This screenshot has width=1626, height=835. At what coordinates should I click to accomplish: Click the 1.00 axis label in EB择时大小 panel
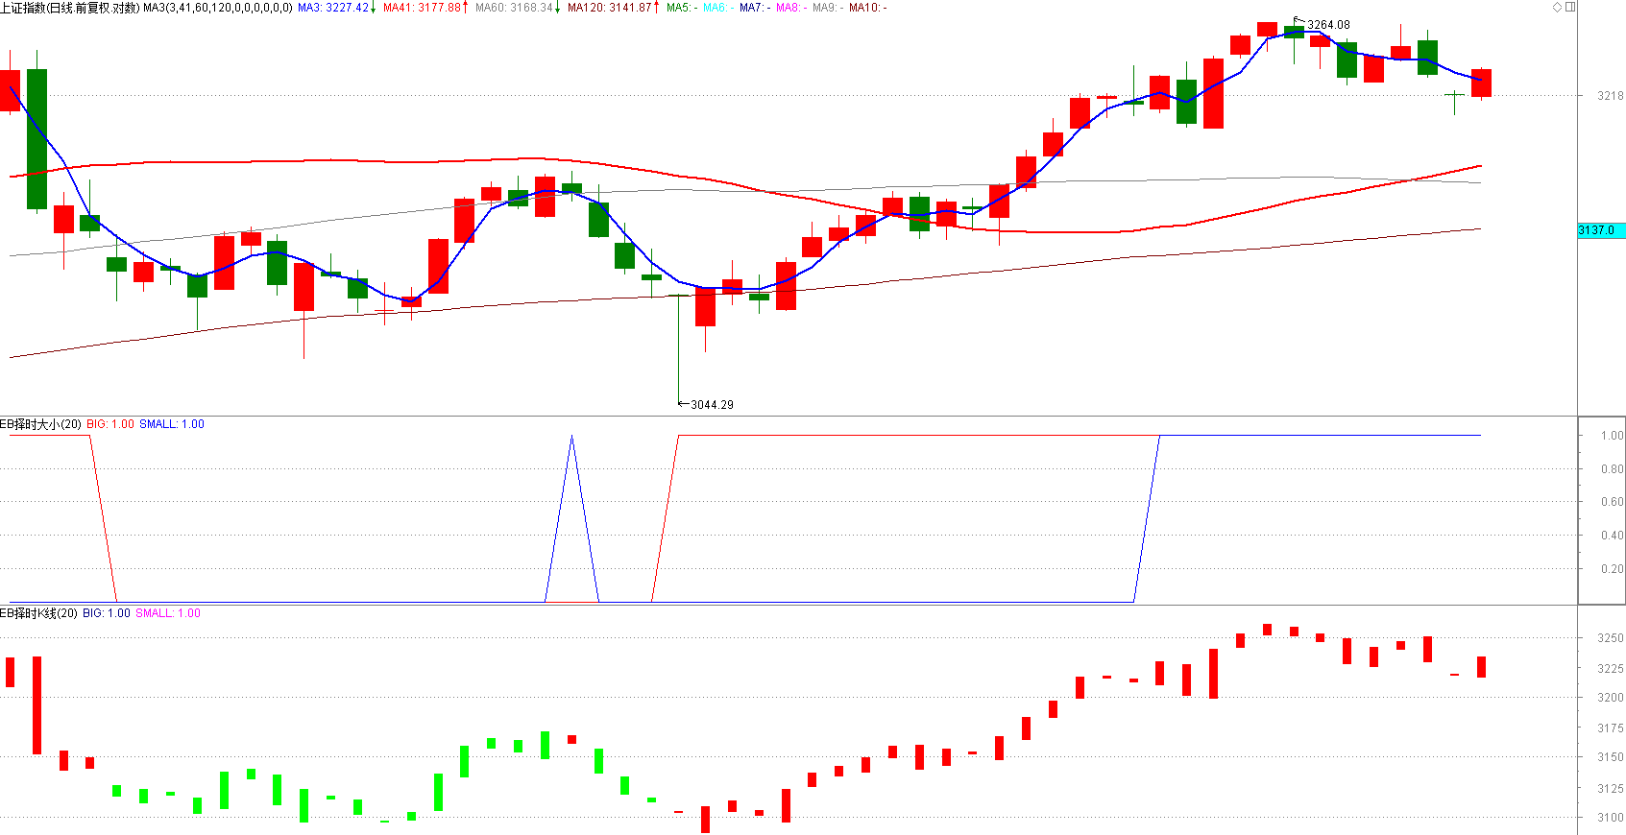(1613, 436)
